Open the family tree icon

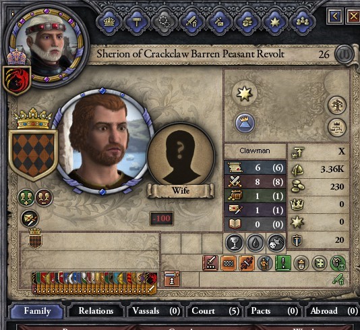(337, 105)
